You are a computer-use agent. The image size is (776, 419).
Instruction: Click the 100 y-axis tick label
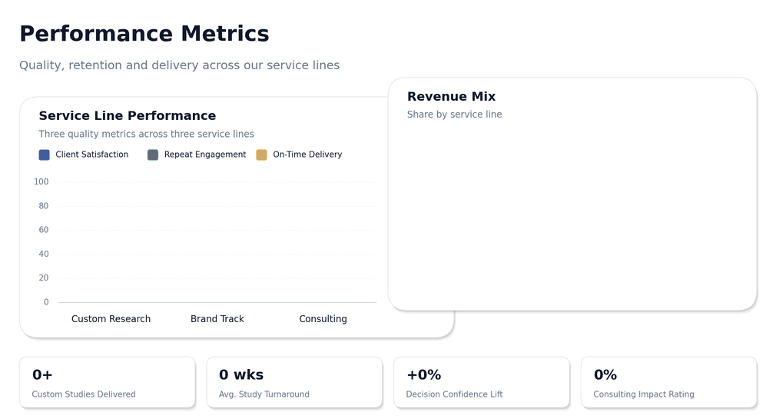(x=41, y=181)
